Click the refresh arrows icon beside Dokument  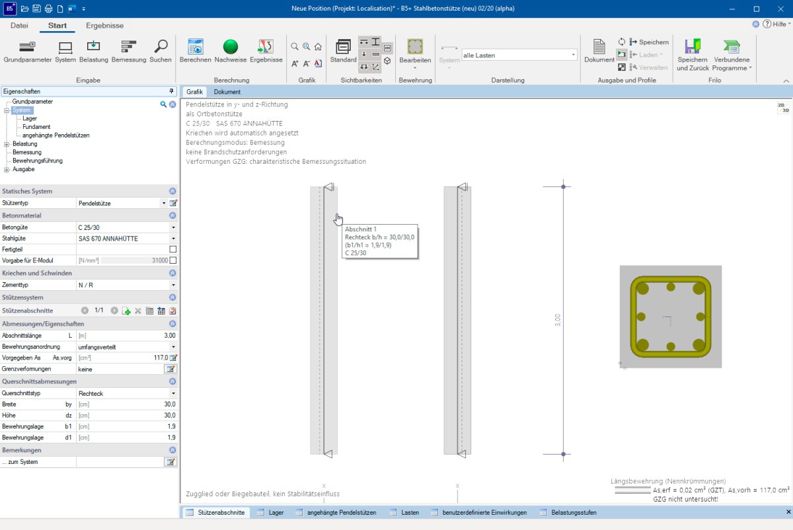click(622, 42)
